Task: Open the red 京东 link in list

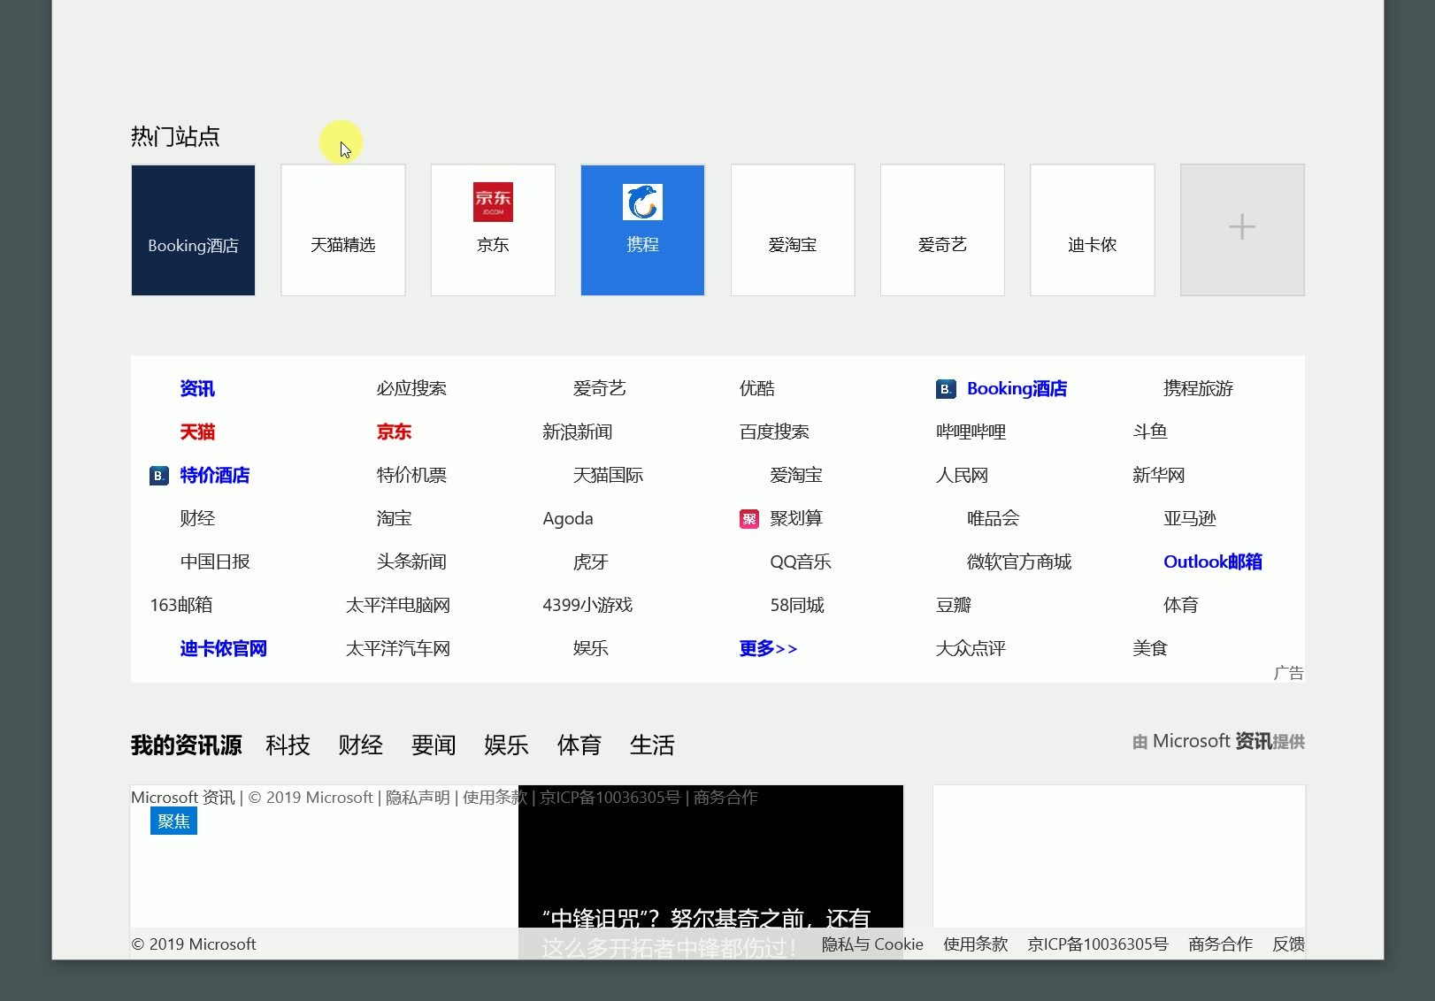Action: pyautogui.click(x=394, y=432)
